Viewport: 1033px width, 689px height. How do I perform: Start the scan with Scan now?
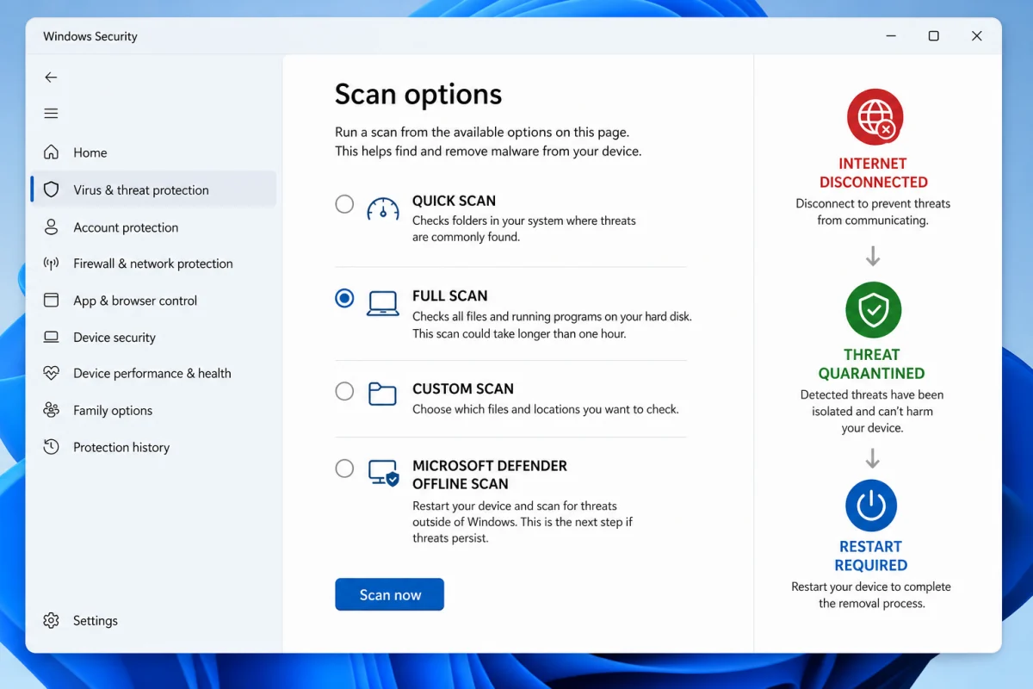(389, 594)
